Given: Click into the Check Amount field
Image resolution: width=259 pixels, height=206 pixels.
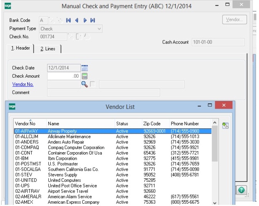Looking at the screenshot, I should tap(64, 76).
